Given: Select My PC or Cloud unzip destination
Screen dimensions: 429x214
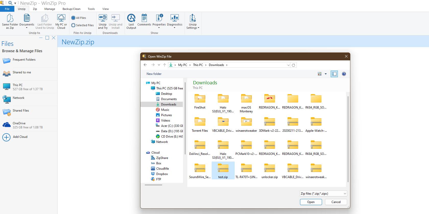Looking at the screenshot, I should click(61, 18).
